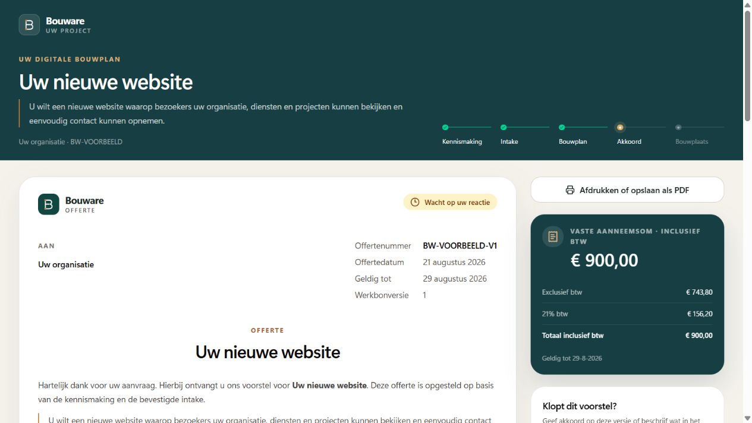Viewport: 752px width, 423px height.
Task: Click the Werkbonversie value 1
Action: click(424, 295)
